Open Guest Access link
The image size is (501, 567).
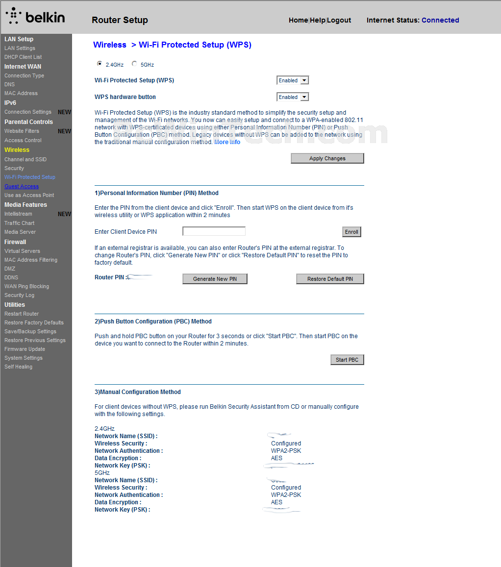click(x=22, y=186)
